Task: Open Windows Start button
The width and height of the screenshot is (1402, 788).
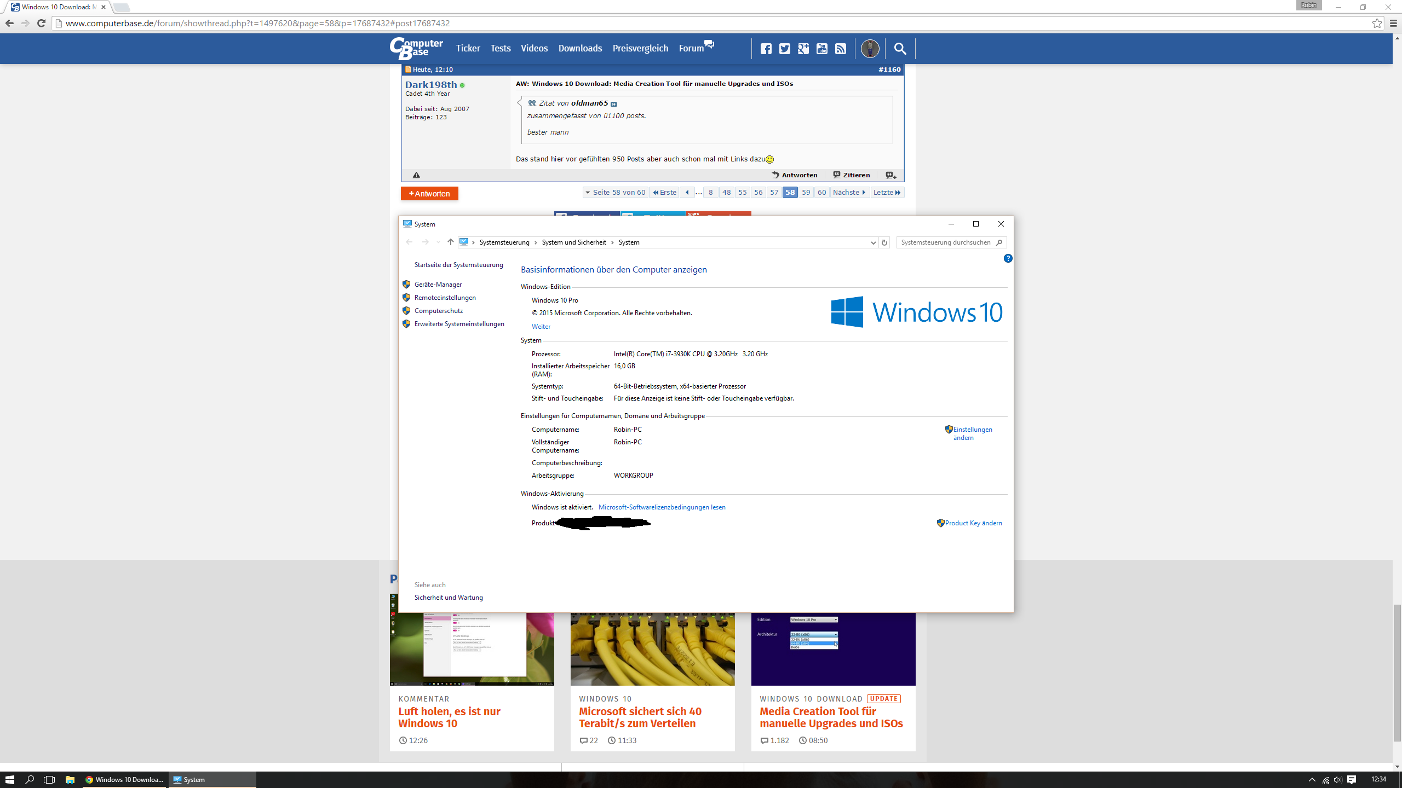Action: pos(10,779)
